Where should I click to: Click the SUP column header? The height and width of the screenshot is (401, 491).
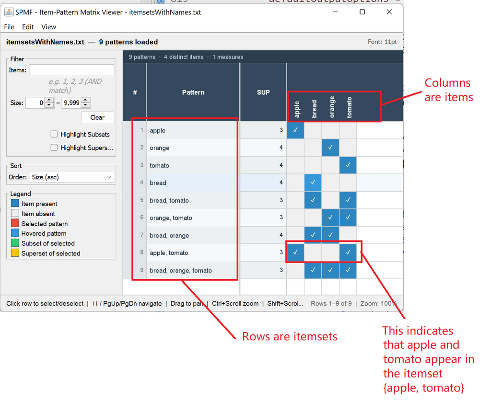tap(263, 92)
